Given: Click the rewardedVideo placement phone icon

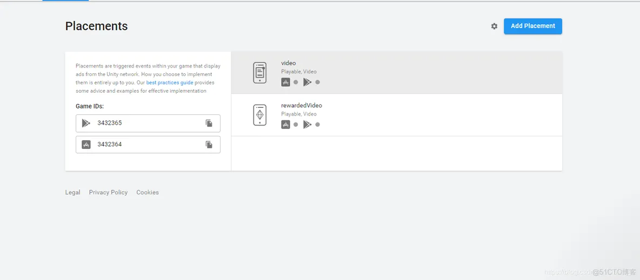Looking at the screenshot, I should coord(259,115).
